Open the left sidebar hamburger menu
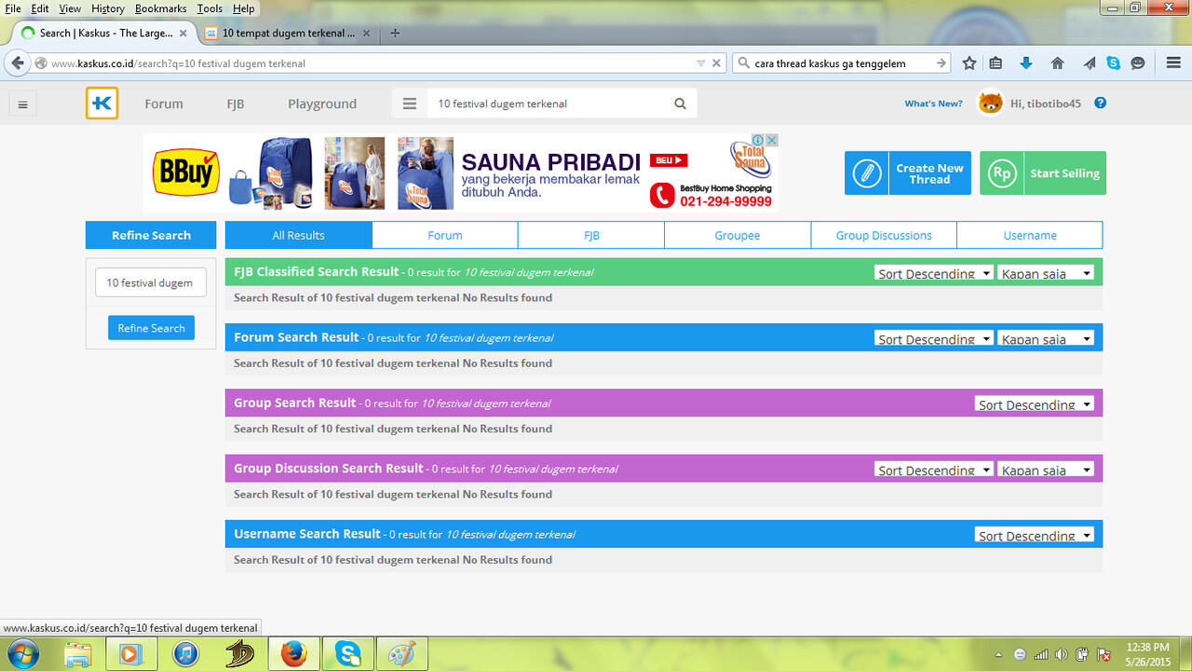Image resolution: width=1192 pixels, height=671 pixels. [x=22, y=104]
